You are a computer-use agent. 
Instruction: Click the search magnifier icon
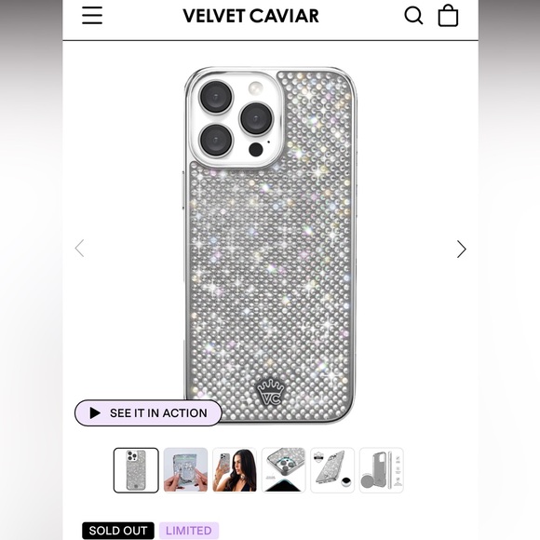[413, 16]
